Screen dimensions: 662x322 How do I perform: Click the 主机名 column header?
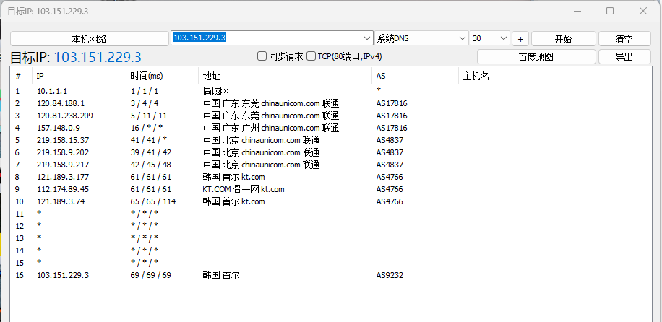tap(530, 77)
